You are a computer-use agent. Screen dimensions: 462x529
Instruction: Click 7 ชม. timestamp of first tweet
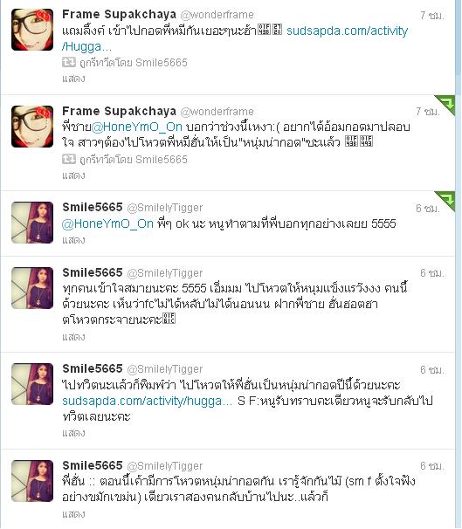[x=432, y=15]
